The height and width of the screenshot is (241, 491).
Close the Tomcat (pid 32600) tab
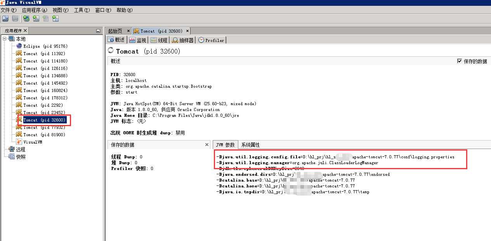click(x=187, y=31)
